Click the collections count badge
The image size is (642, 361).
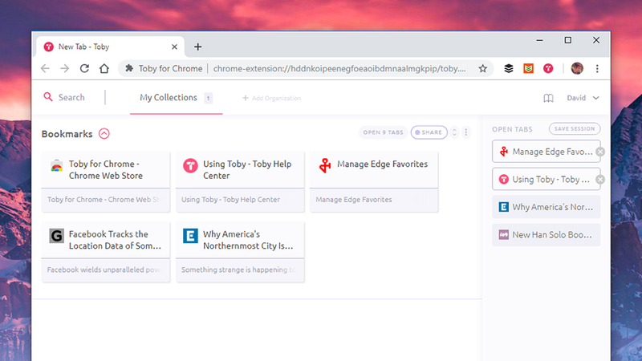point(208,98)
